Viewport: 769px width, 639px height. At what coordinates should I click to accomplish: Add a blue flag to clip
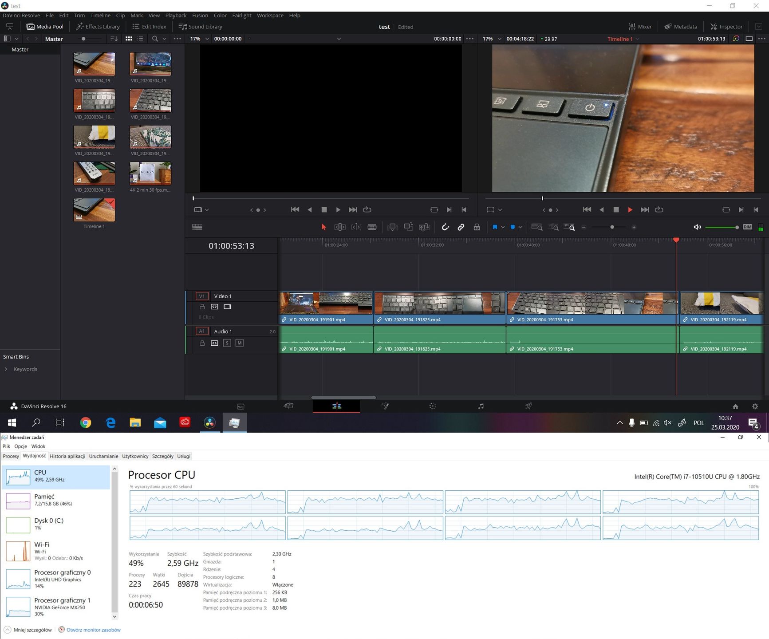[495, 227]
